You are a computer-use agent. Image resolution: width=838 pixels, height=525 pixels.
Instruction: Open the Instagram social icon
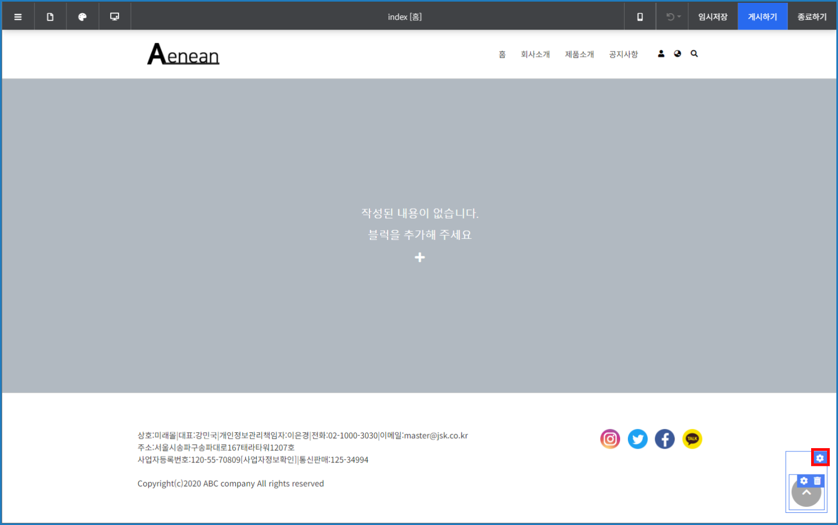click(x=610, y=439)
